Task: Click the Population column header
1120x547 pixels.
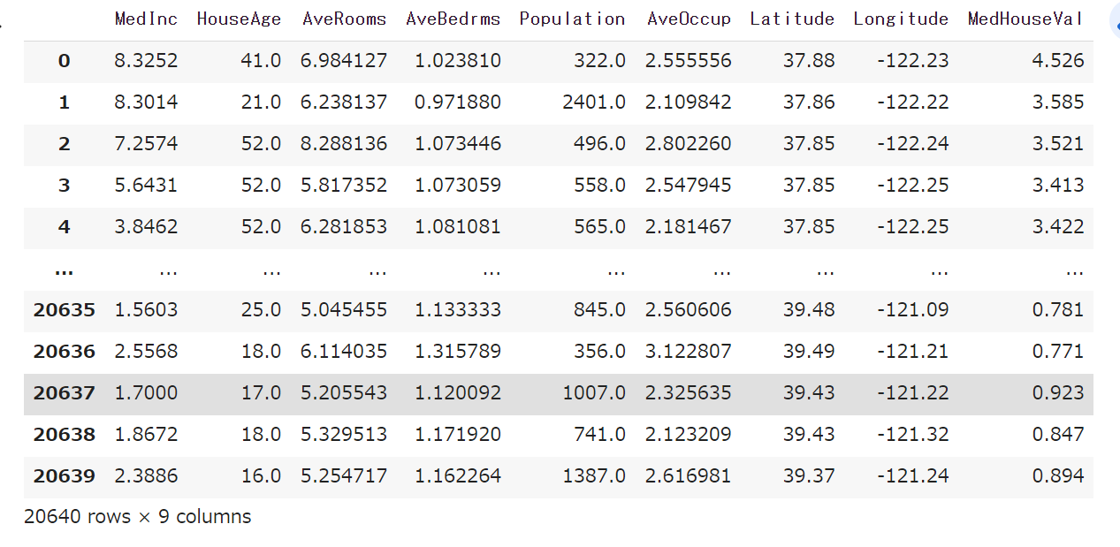Action: point(573,19)
